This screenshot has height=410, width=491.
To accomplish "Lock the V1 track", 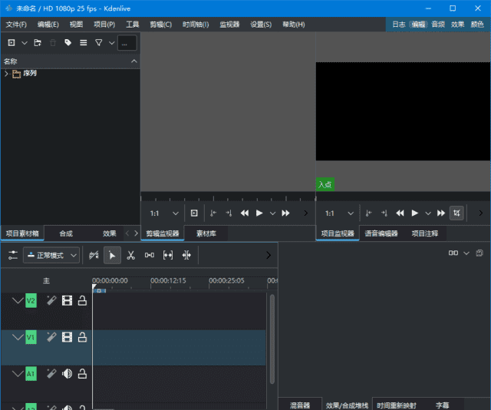I will pyautogui.click(x=82, y=337).
